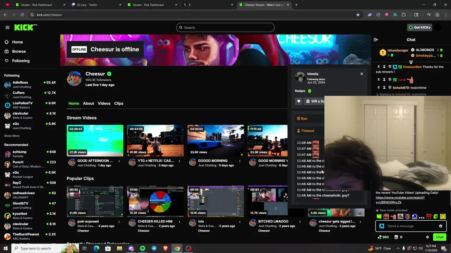Open options for GOOOD MORNING video
451x253 pixels.
240,161
